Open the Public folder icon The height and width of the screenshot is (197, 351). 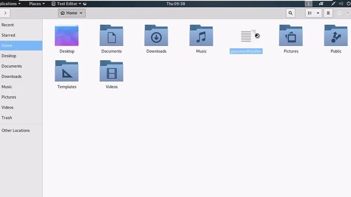tap(336, 35)
